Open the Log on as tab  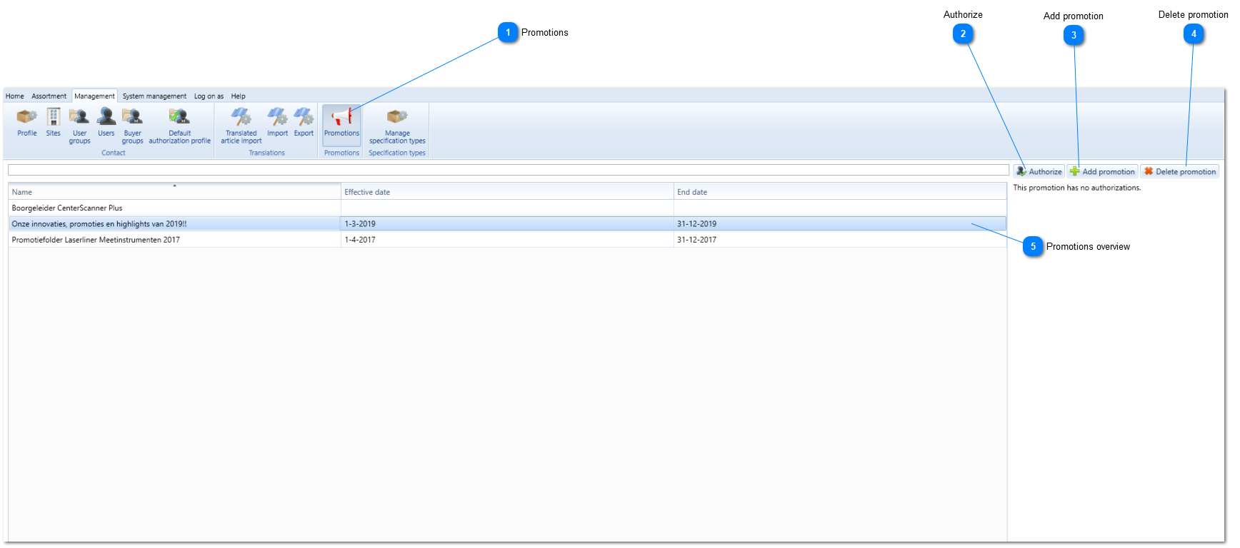(209, 96)
